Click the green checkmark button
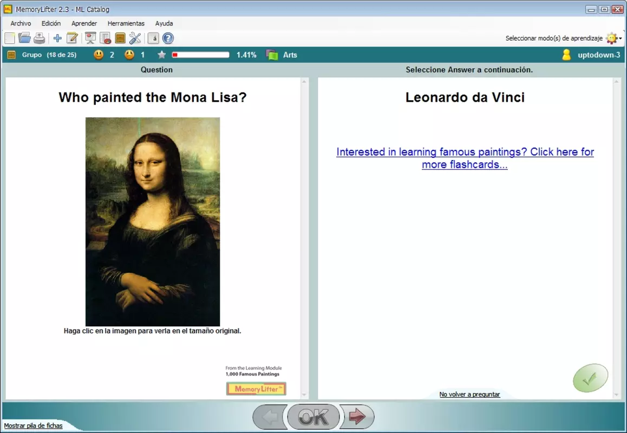Screen dimensions: 627x433 [590, 378]
